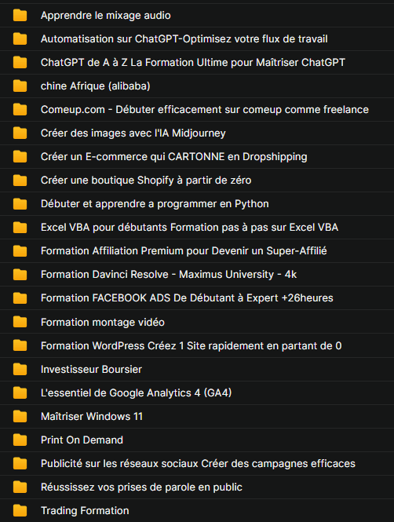This screenshot has height=522, width=394.
Task: Select text Automatisation sur ChatGPT-Optimisez votre flux de travail
Action: click(x=184, y=39)
